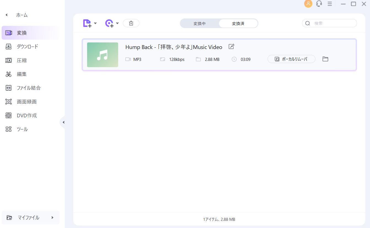This screenshot has width=370, height=228.
Task: Expand the マイファイル arrow
Action: pos(52,218)
